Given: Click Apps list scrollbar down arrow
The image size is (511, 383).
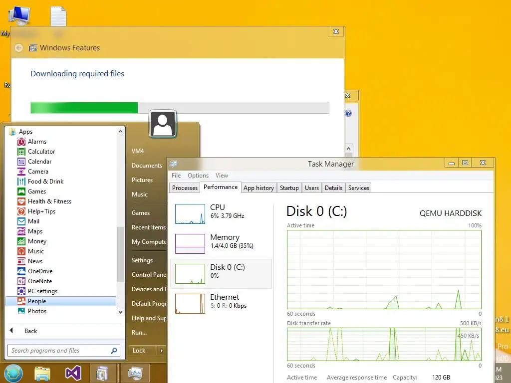Looking at the screenshot, I should pos(121,312).
